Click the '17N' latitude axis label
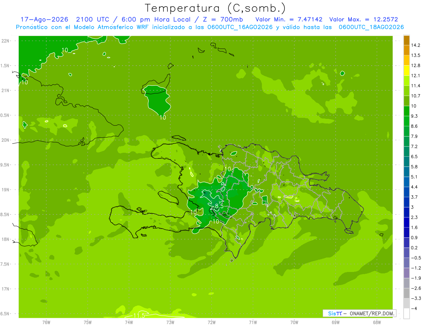This screenshot has width=423, height=327. [x=6, y=289]
